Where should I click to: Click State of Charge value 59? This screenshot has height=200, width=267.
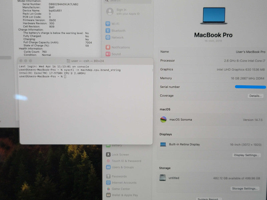[x=87, y=46]
